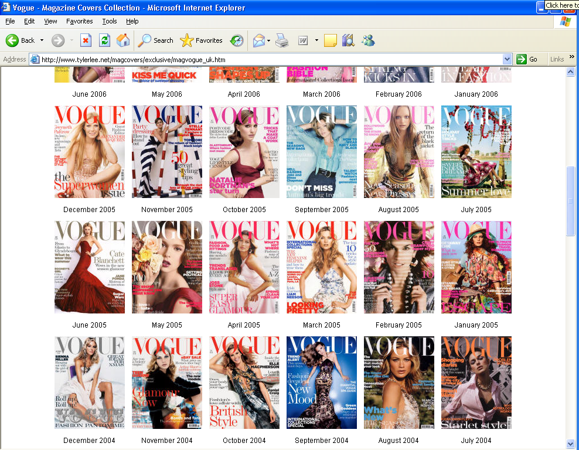The height and width of the screenshot is (450, 579).
Task: Open the Mail options dropdown arrow
Action: (x=269, y=40)
